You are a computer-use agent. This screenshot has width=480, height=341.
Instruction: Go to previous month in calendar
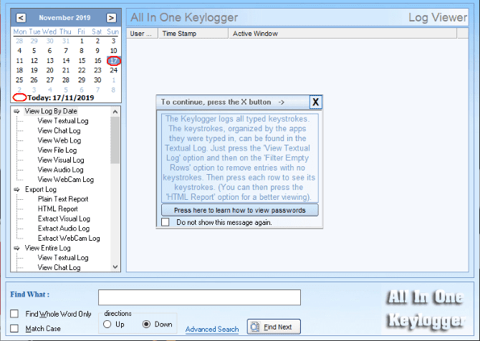21,18
